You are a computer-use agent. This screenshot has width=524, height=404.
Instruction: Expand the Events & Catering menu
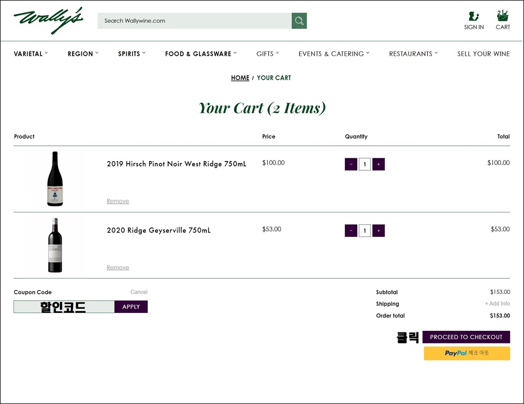334,54
